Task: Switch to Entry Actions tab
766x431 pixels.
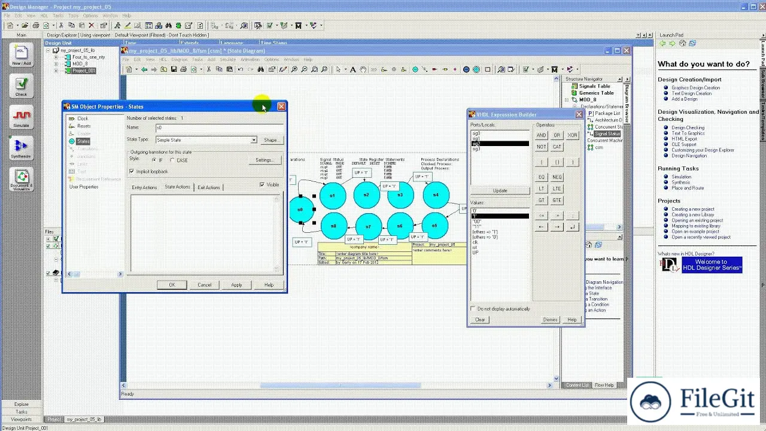Action: [x=144, y=187]
